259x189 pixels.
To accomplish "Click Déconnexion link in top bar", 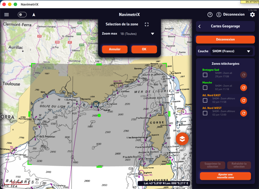I will click(x=234, y=14).
